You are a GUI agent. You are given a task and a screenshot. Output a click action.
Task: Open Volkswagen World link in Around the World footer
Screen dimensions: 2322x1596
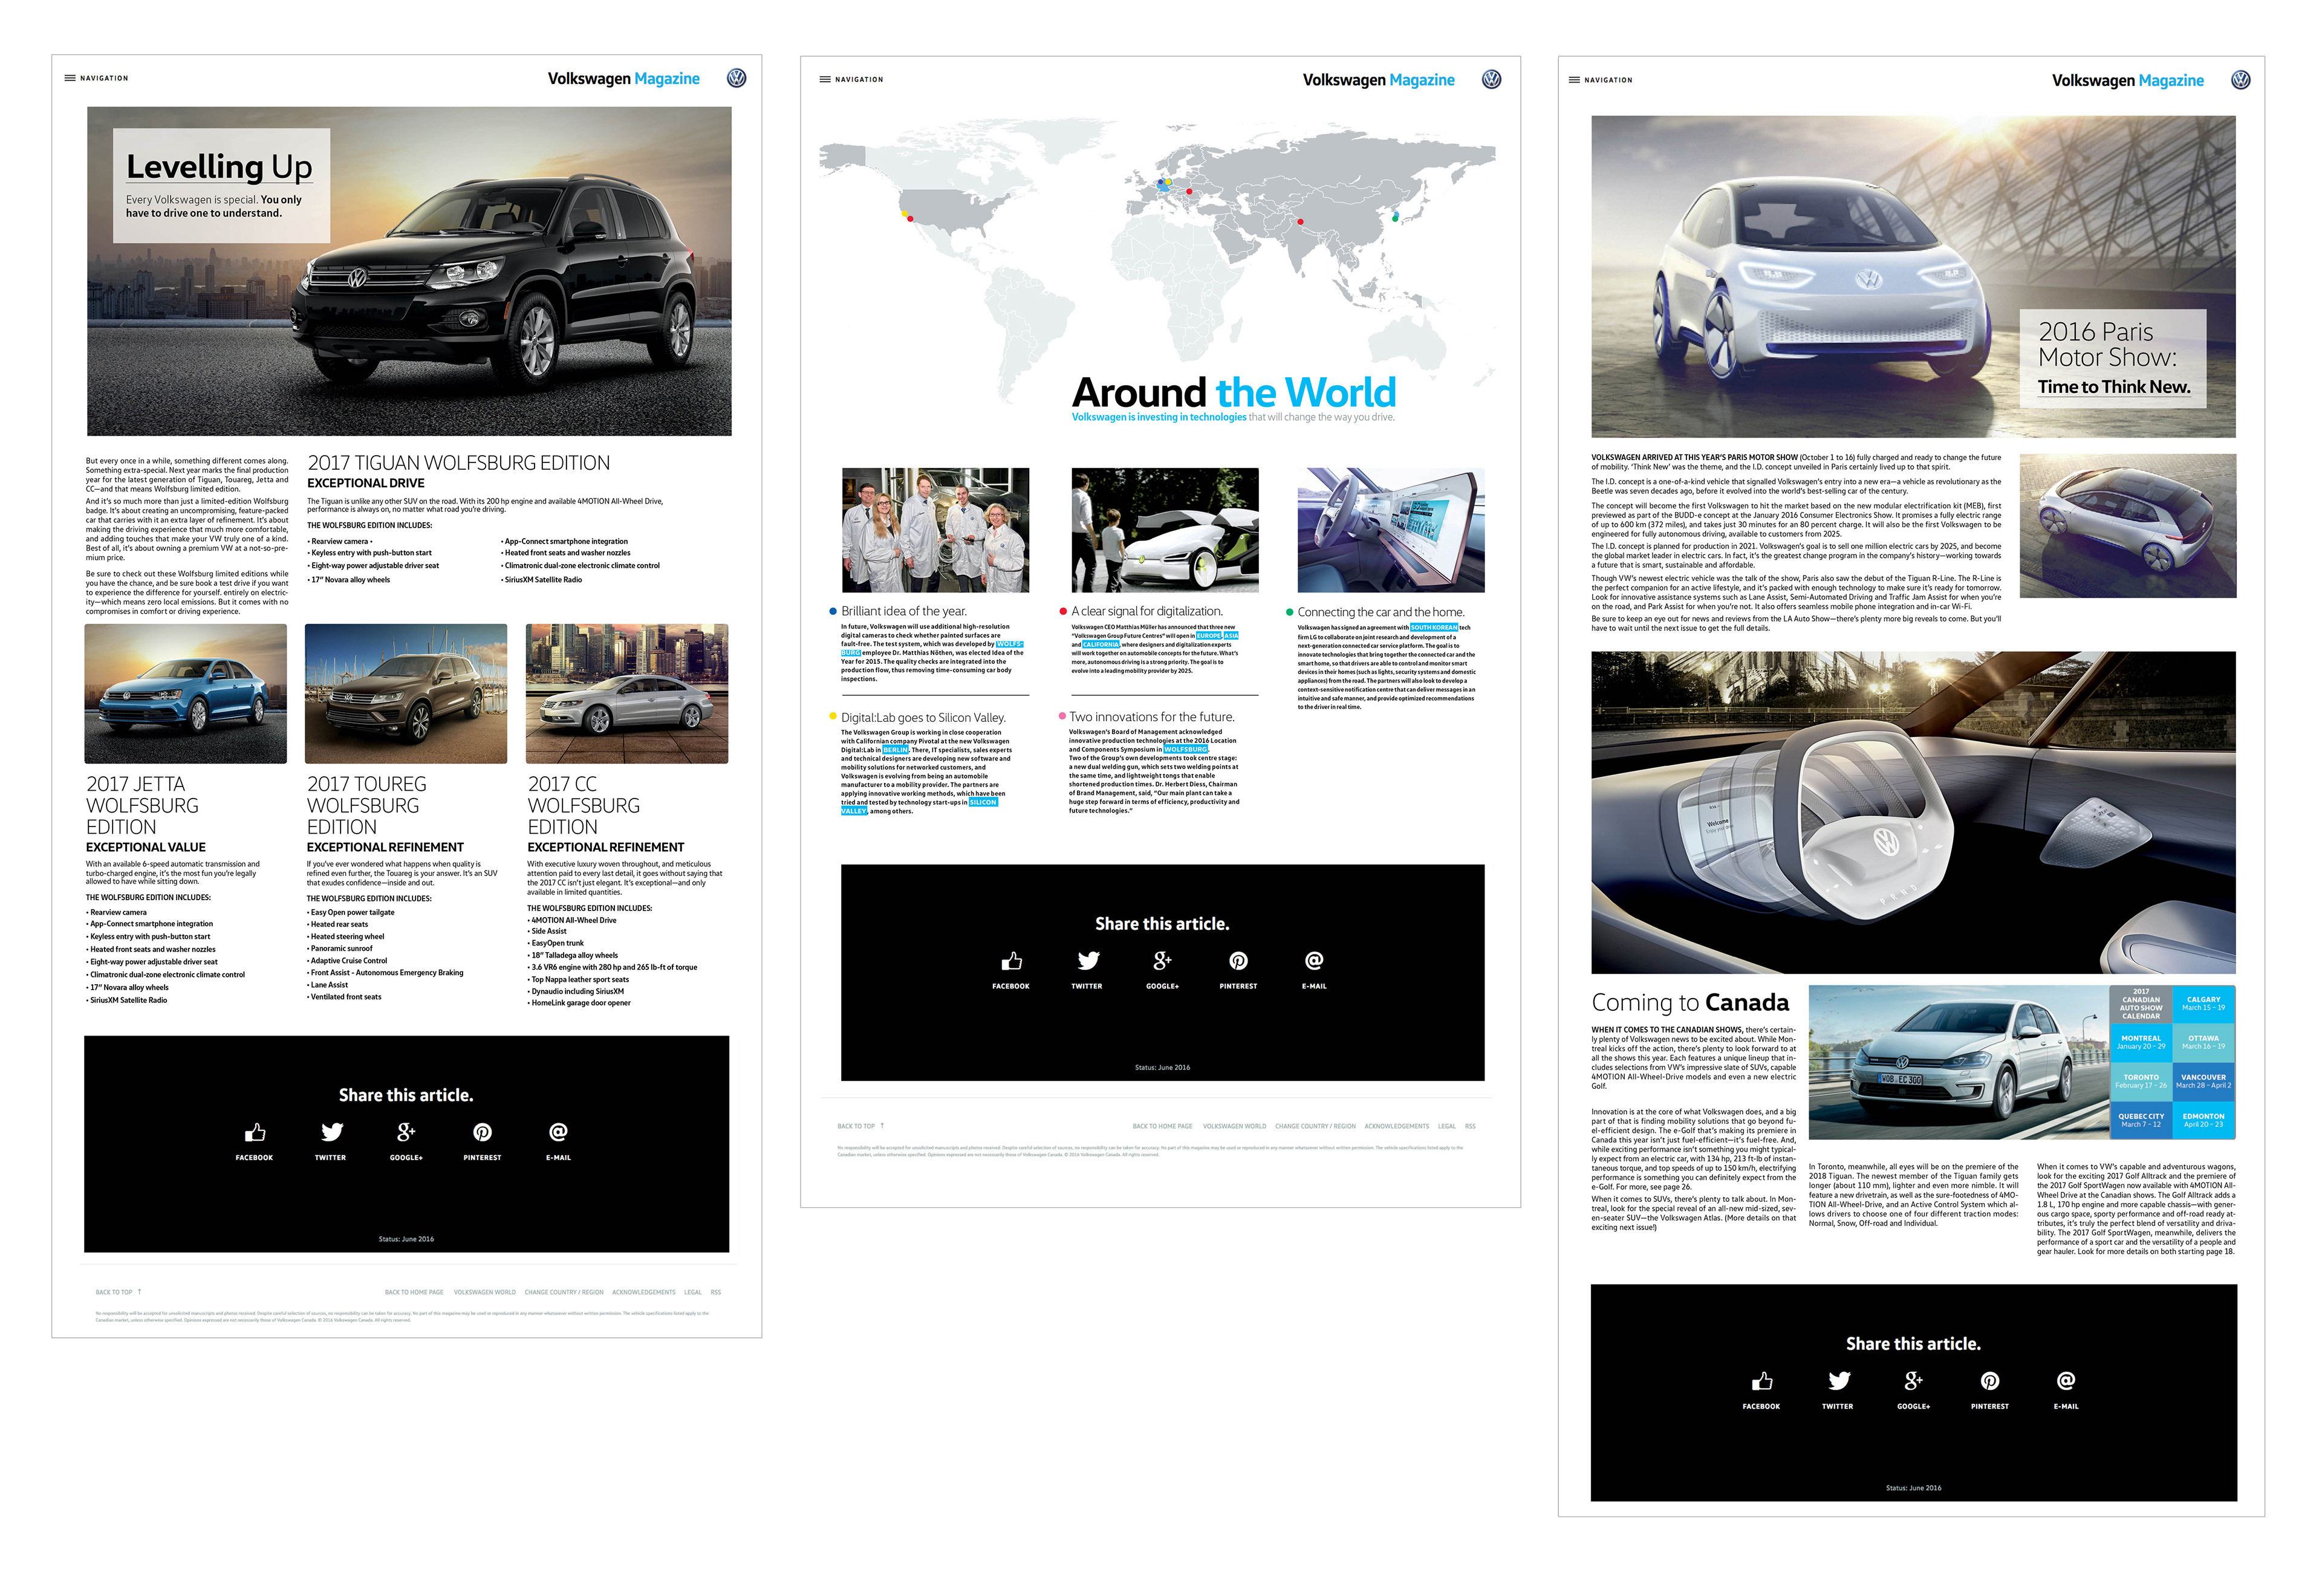point(1234,1127)
